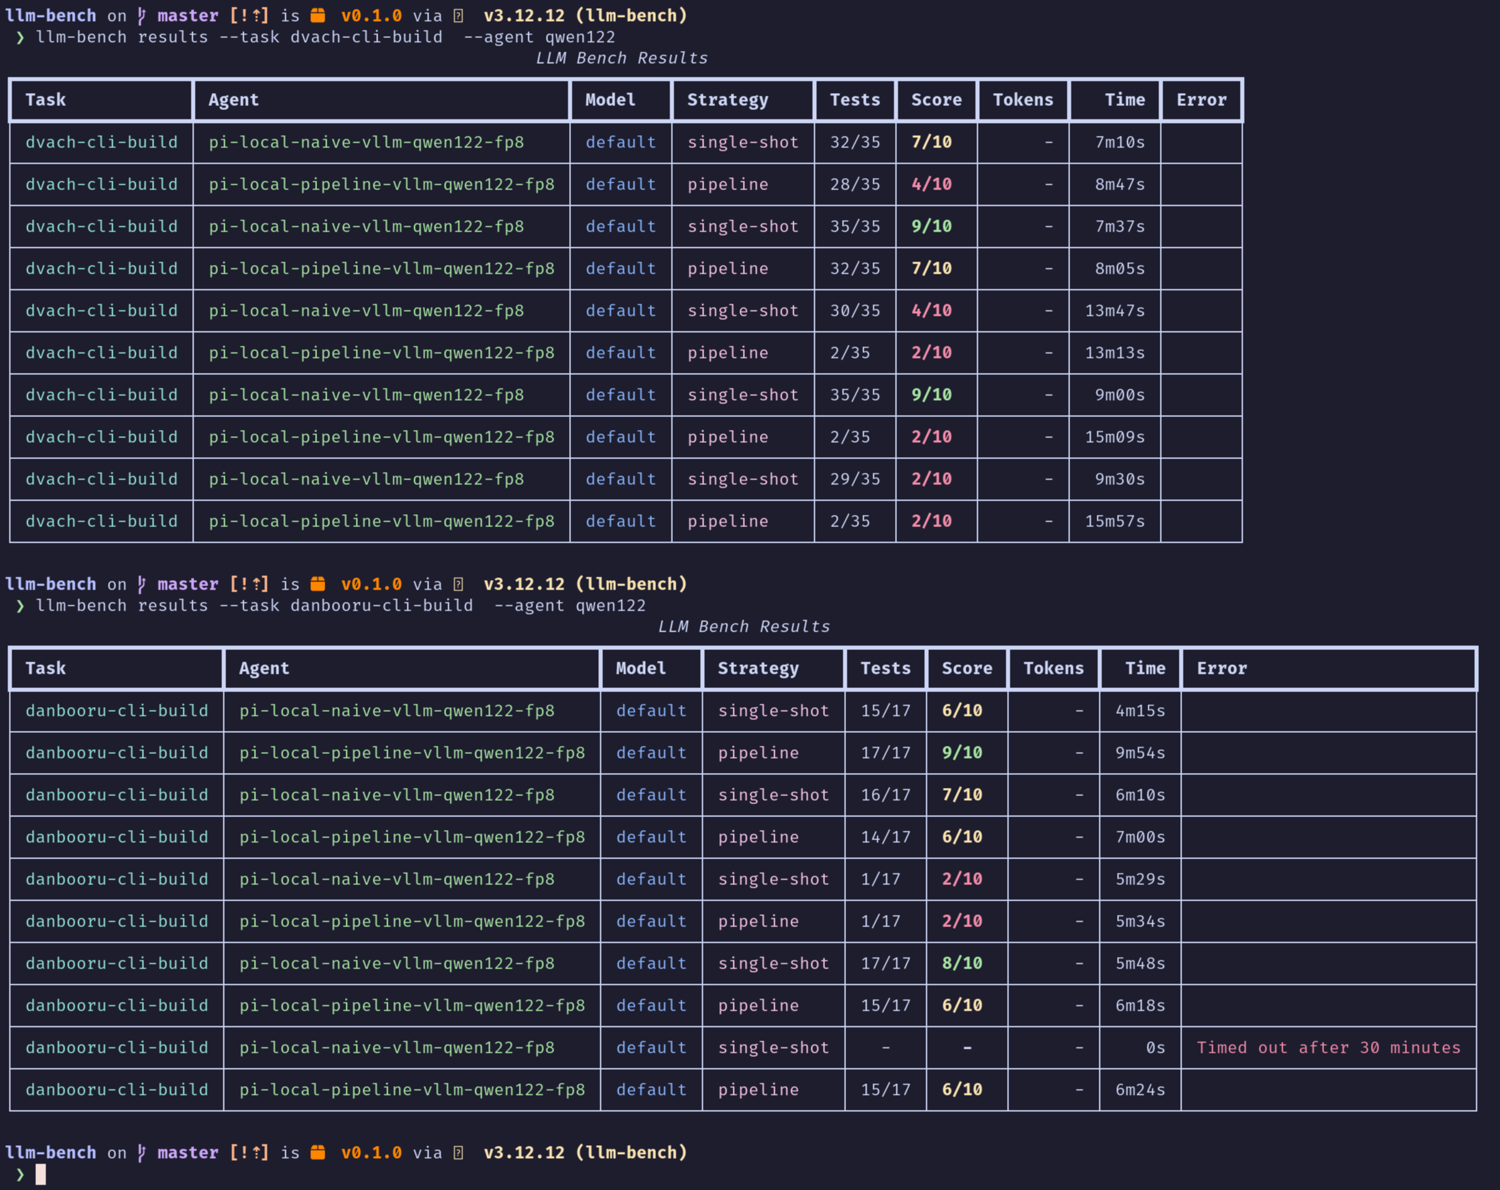This screenshot has width=1500, height=1190.
Task: Click the Agent column header in the dvach table
Action: [x=234, y=100]
